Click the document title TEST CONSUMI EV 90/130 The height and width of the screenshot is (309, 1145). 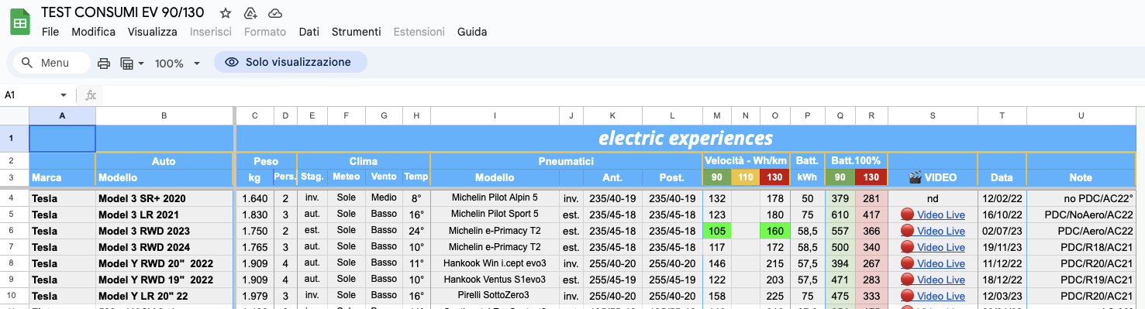point(122,12)
